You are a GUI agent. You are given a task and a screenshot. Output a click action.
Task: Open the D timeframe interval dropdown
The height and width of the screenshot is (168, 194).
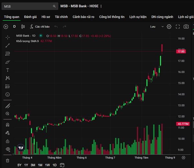pyautogui.click(x=14, y=27)
